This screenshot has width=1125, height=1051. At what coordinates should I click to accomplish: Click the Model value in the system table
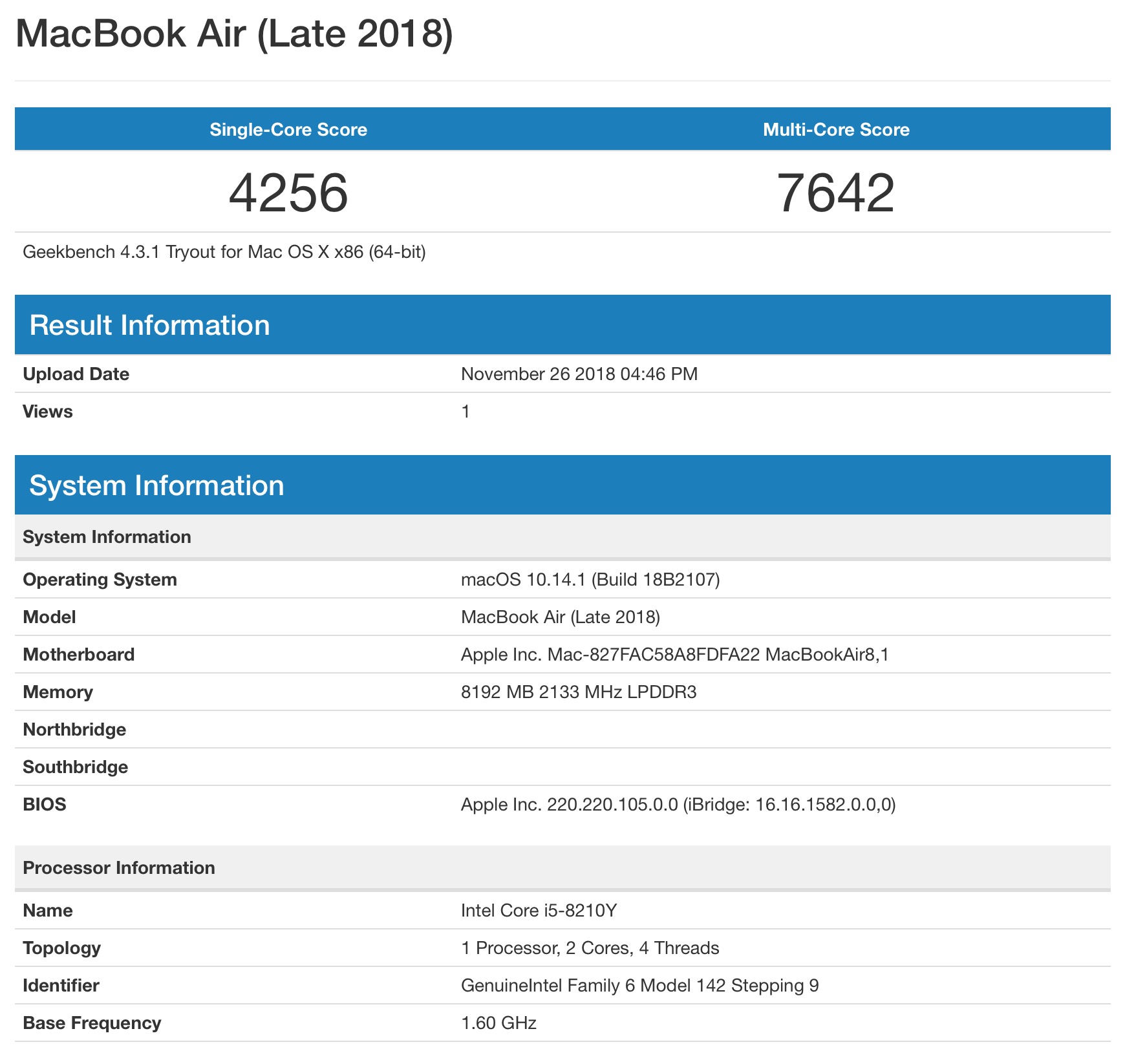point(560,617)
